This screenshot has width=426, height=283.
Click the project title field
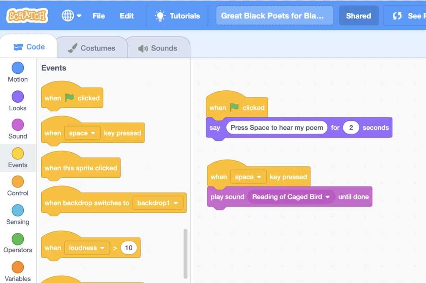[x=275, y=16]
